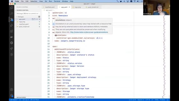
Task: Open indentation selector Spaces: 2
Action: (x=141, y=100)
